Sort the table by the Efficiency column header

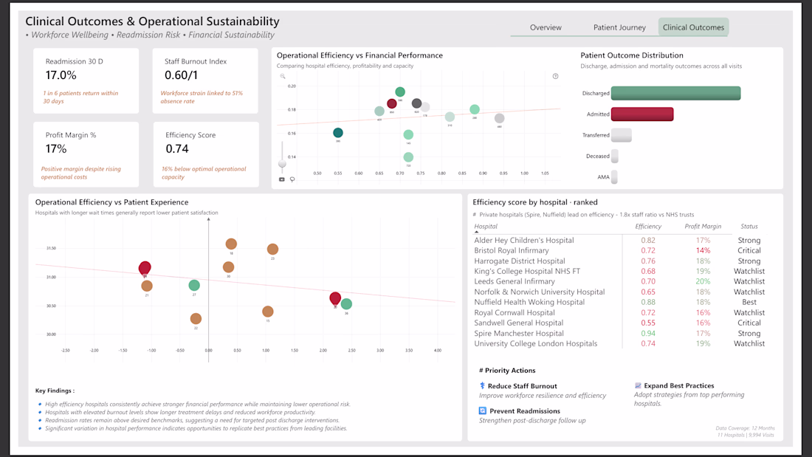(648, 227)
